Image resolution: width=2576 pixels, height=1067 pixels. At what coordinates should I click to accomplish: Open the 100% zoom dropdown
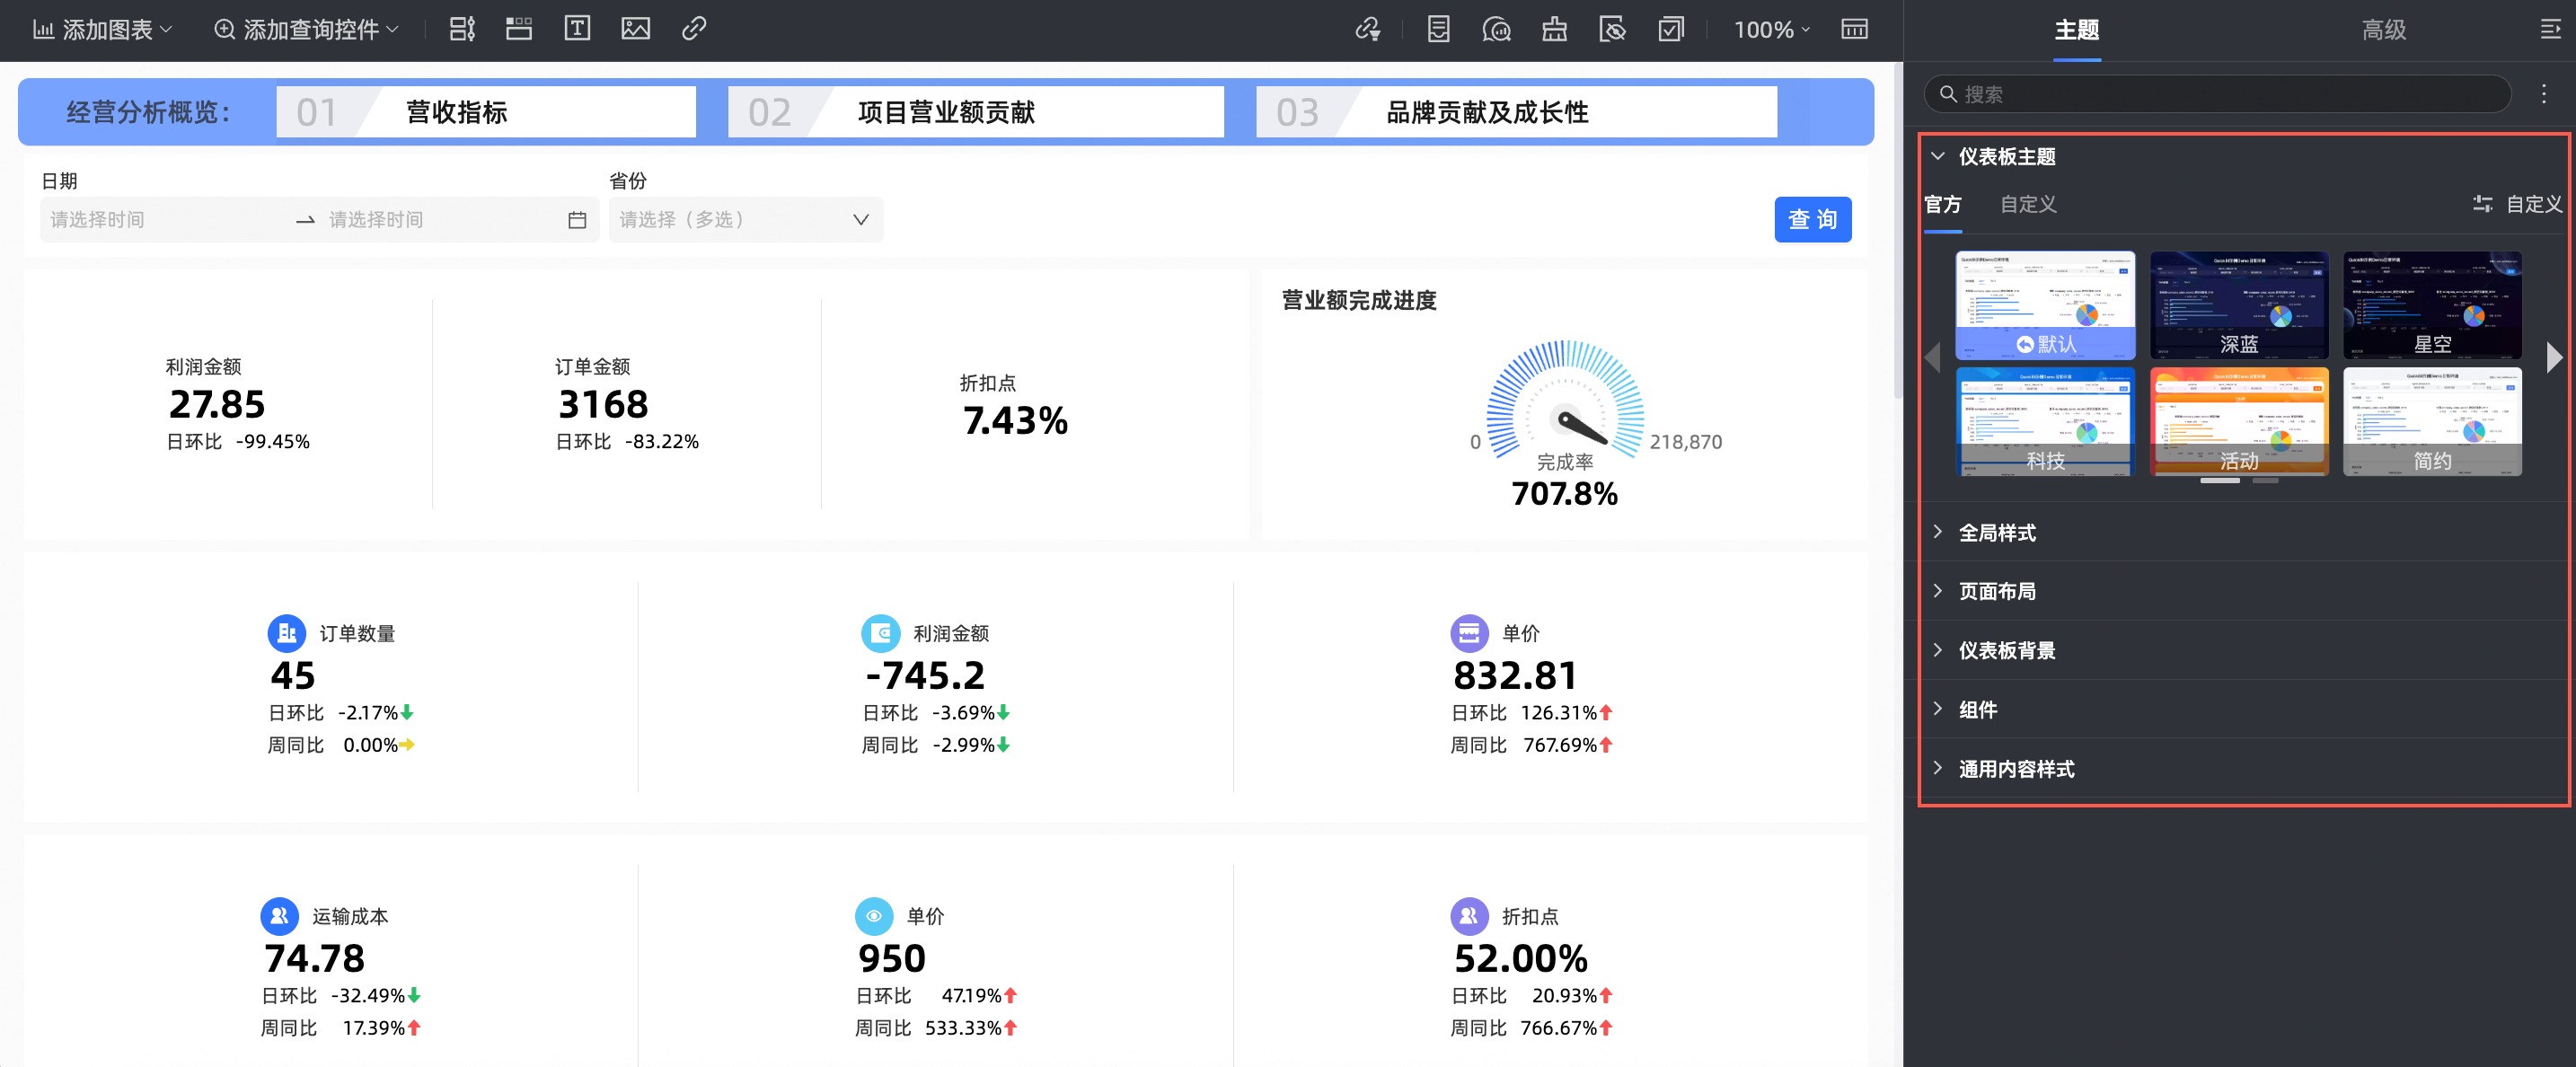point(1771,29)
